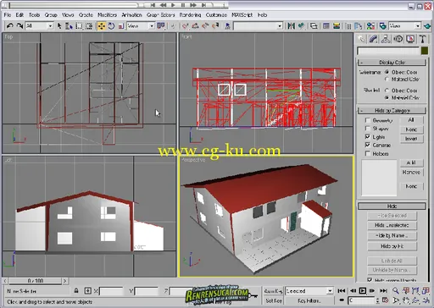The image size is (434, 308).
Task: Uncheck the Cameras category checkbox
Action: tap(368, 145)
